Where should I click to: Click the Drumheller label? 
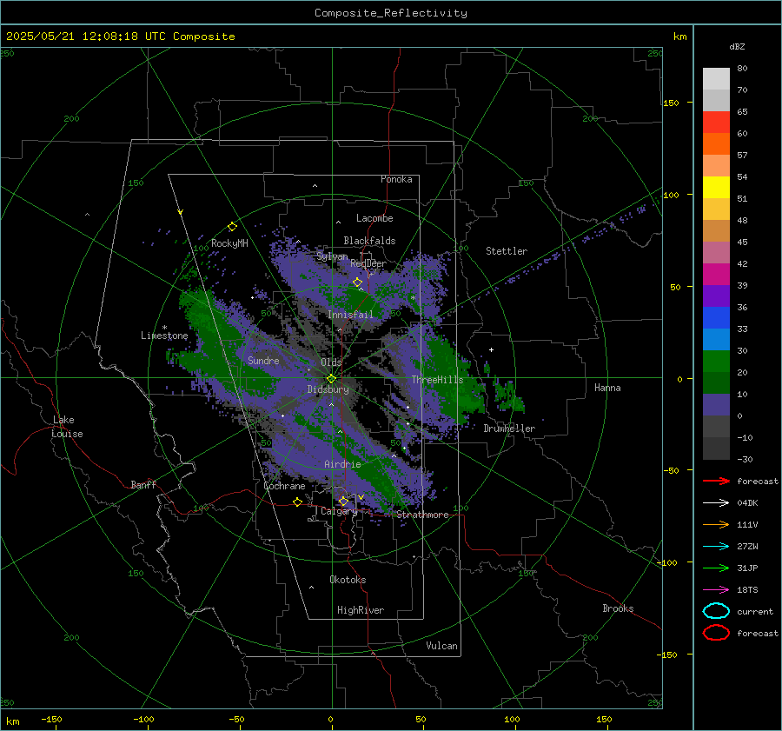click(509, 429)
